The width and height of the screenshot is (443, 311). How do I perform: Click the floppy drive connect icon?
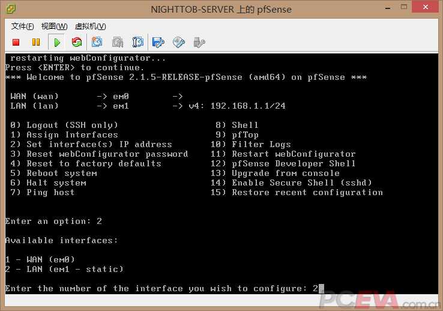[x=158, y=42]
